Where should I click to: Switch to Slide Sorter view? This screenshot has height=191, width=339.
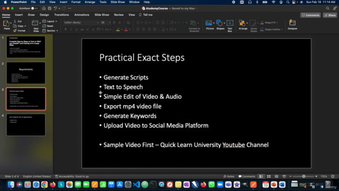coord(269,177)
